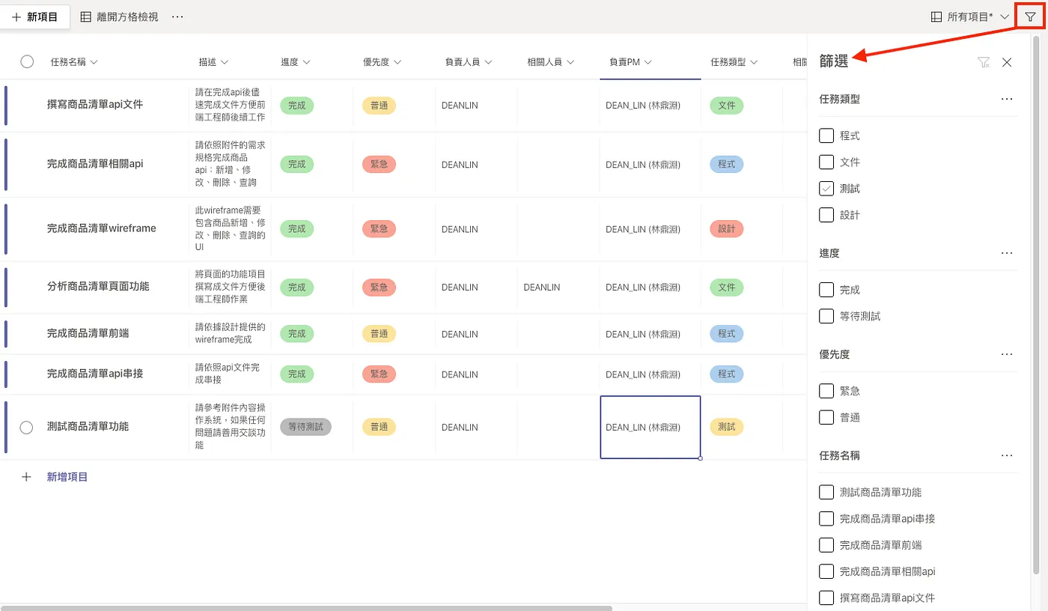Click the horizontal scrollbar under the list
The image size is (1048, 611).
click(x=307, y=607)
